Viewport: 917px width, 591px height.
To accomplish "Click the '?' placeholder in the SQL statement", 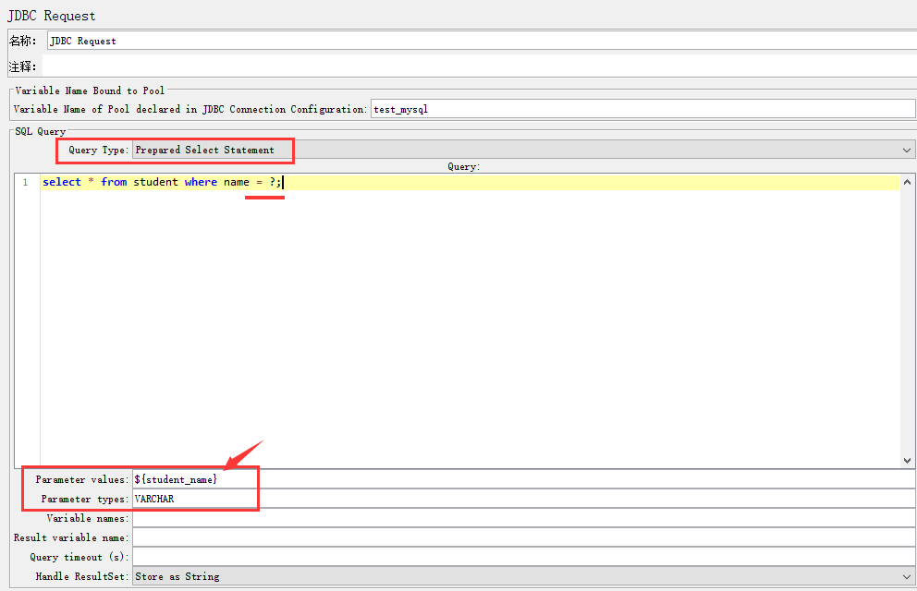I will click(x=273, y=182).
